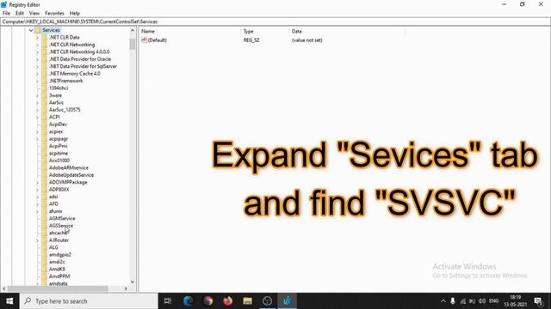This screenshot has width=551, height=309.
Task: Open the Windows Start menu
Action: tap(9, 301)
